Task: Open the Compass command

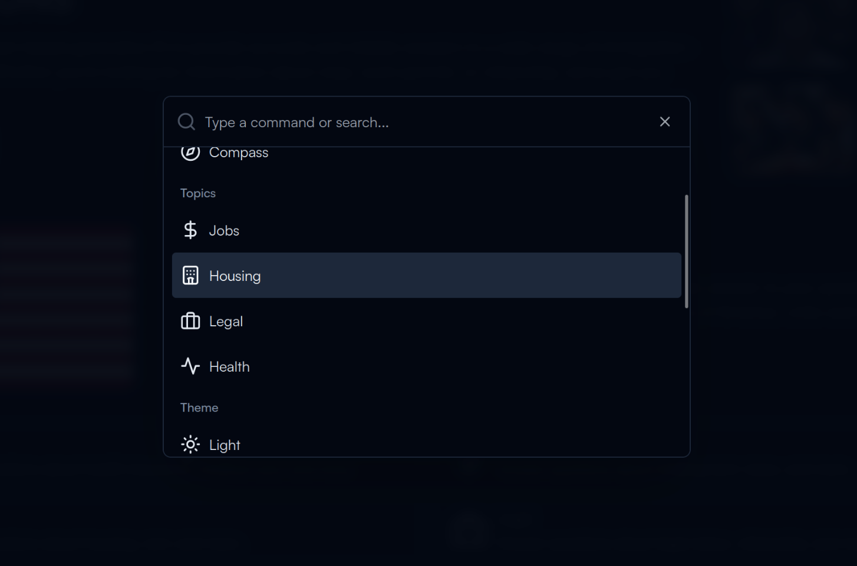Action: 427,153
